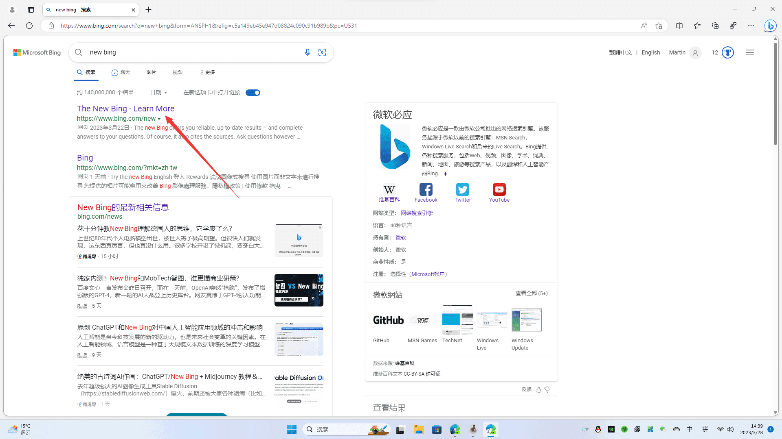Toggle open links in new tab switch

(253, 93)
